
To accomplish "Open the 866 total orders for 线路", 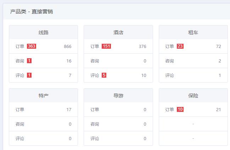I will tap(68, 47).
